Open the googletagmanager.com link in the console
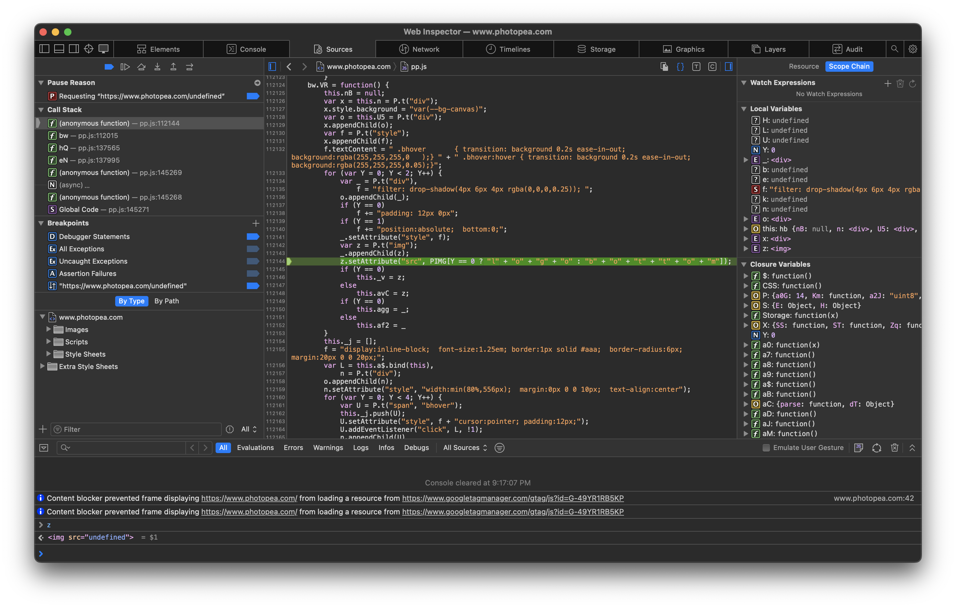 (512, 498)
